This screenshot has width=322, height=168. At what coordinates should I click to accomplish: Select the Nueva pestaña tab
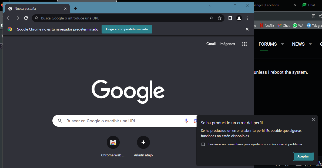tap(37, 9)
